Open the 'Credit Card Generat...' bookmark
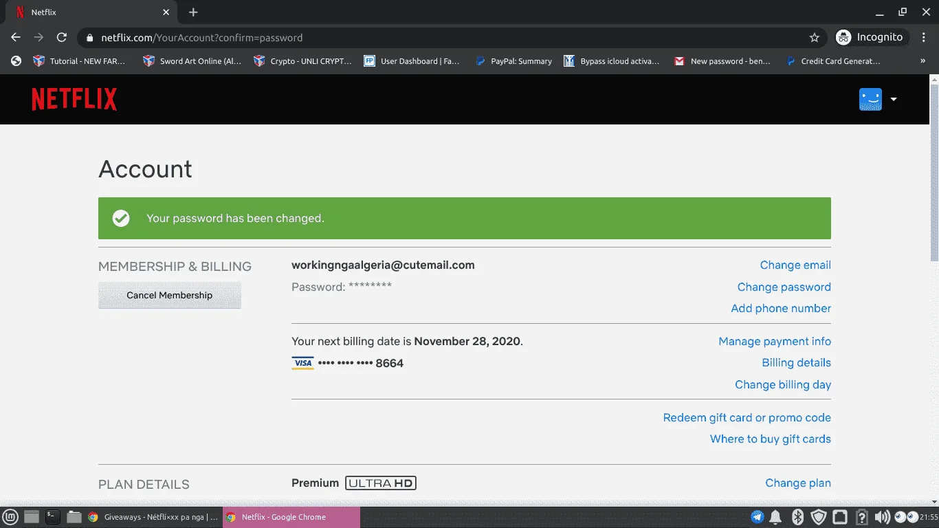 coord(833,61)
